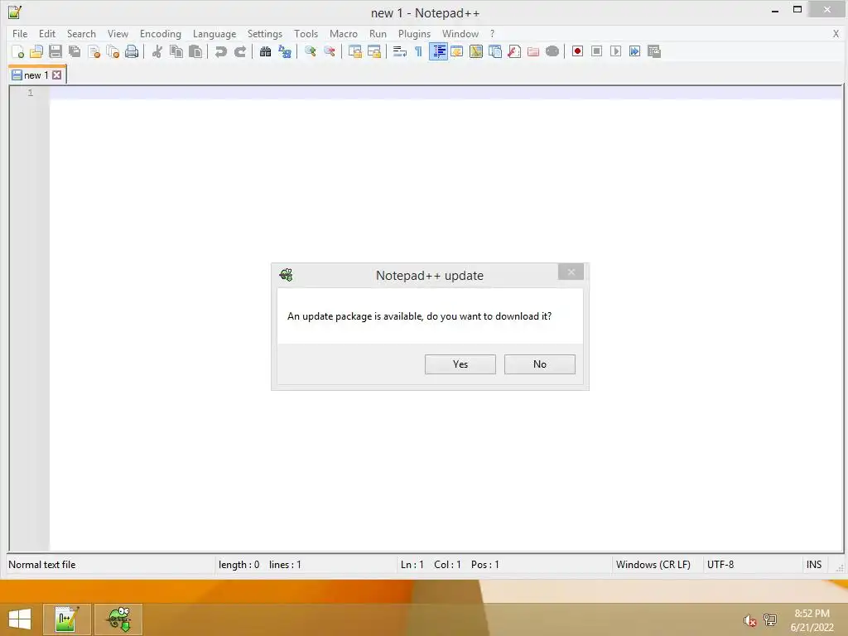
Task: Open the Function List toolbar icon
Action: click(x=513, y=51)
